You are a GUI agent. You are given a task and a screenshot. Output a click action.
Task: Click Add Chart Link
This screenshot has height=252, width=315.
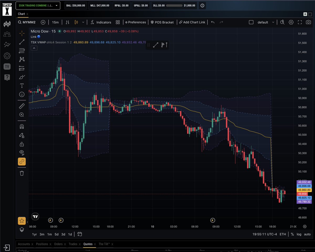(192, 22)
